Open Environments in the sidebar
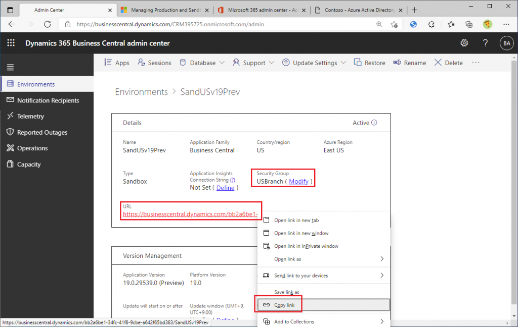 [47, 84]
